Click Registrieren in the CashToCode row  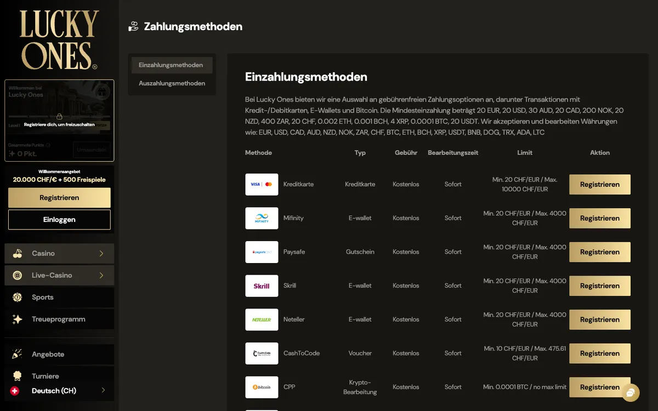pyautogui.click(x=600, y=353)
